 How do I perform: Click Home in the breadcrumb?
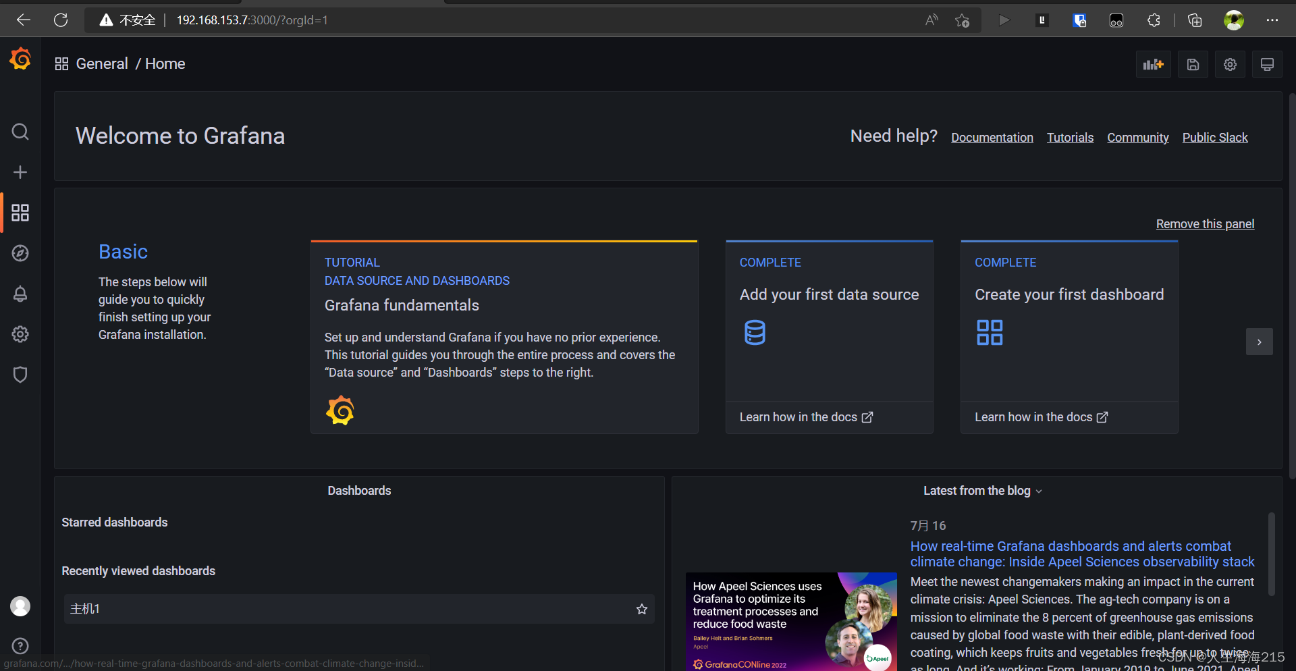point(165,63)
